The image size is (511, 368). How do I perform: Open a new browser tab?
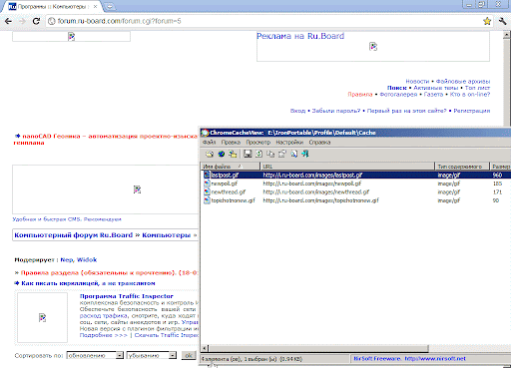click(x=109, y=6)
